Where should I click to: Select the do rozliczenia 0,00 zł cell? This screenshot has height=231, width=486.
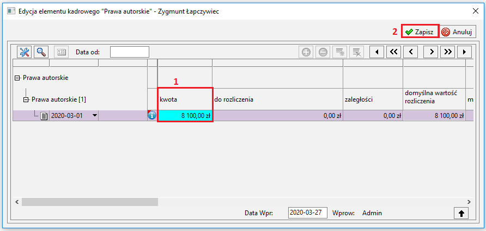[x=277, y=116]
